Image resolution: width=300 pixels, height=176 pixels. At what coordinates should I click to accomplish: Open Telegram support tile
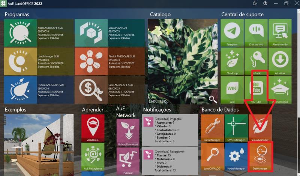(232, 33)
